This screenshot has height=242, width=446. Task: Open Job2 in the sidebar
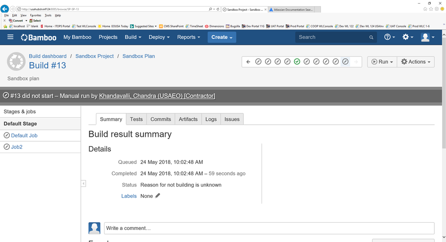coord(17,147)
